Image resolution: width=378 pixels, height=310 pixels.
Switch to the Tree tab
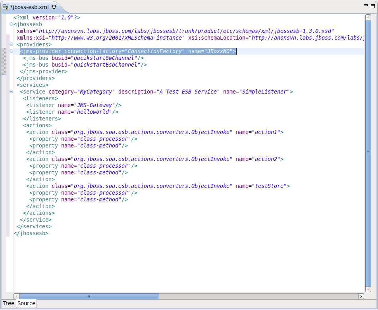click(9, 303)
